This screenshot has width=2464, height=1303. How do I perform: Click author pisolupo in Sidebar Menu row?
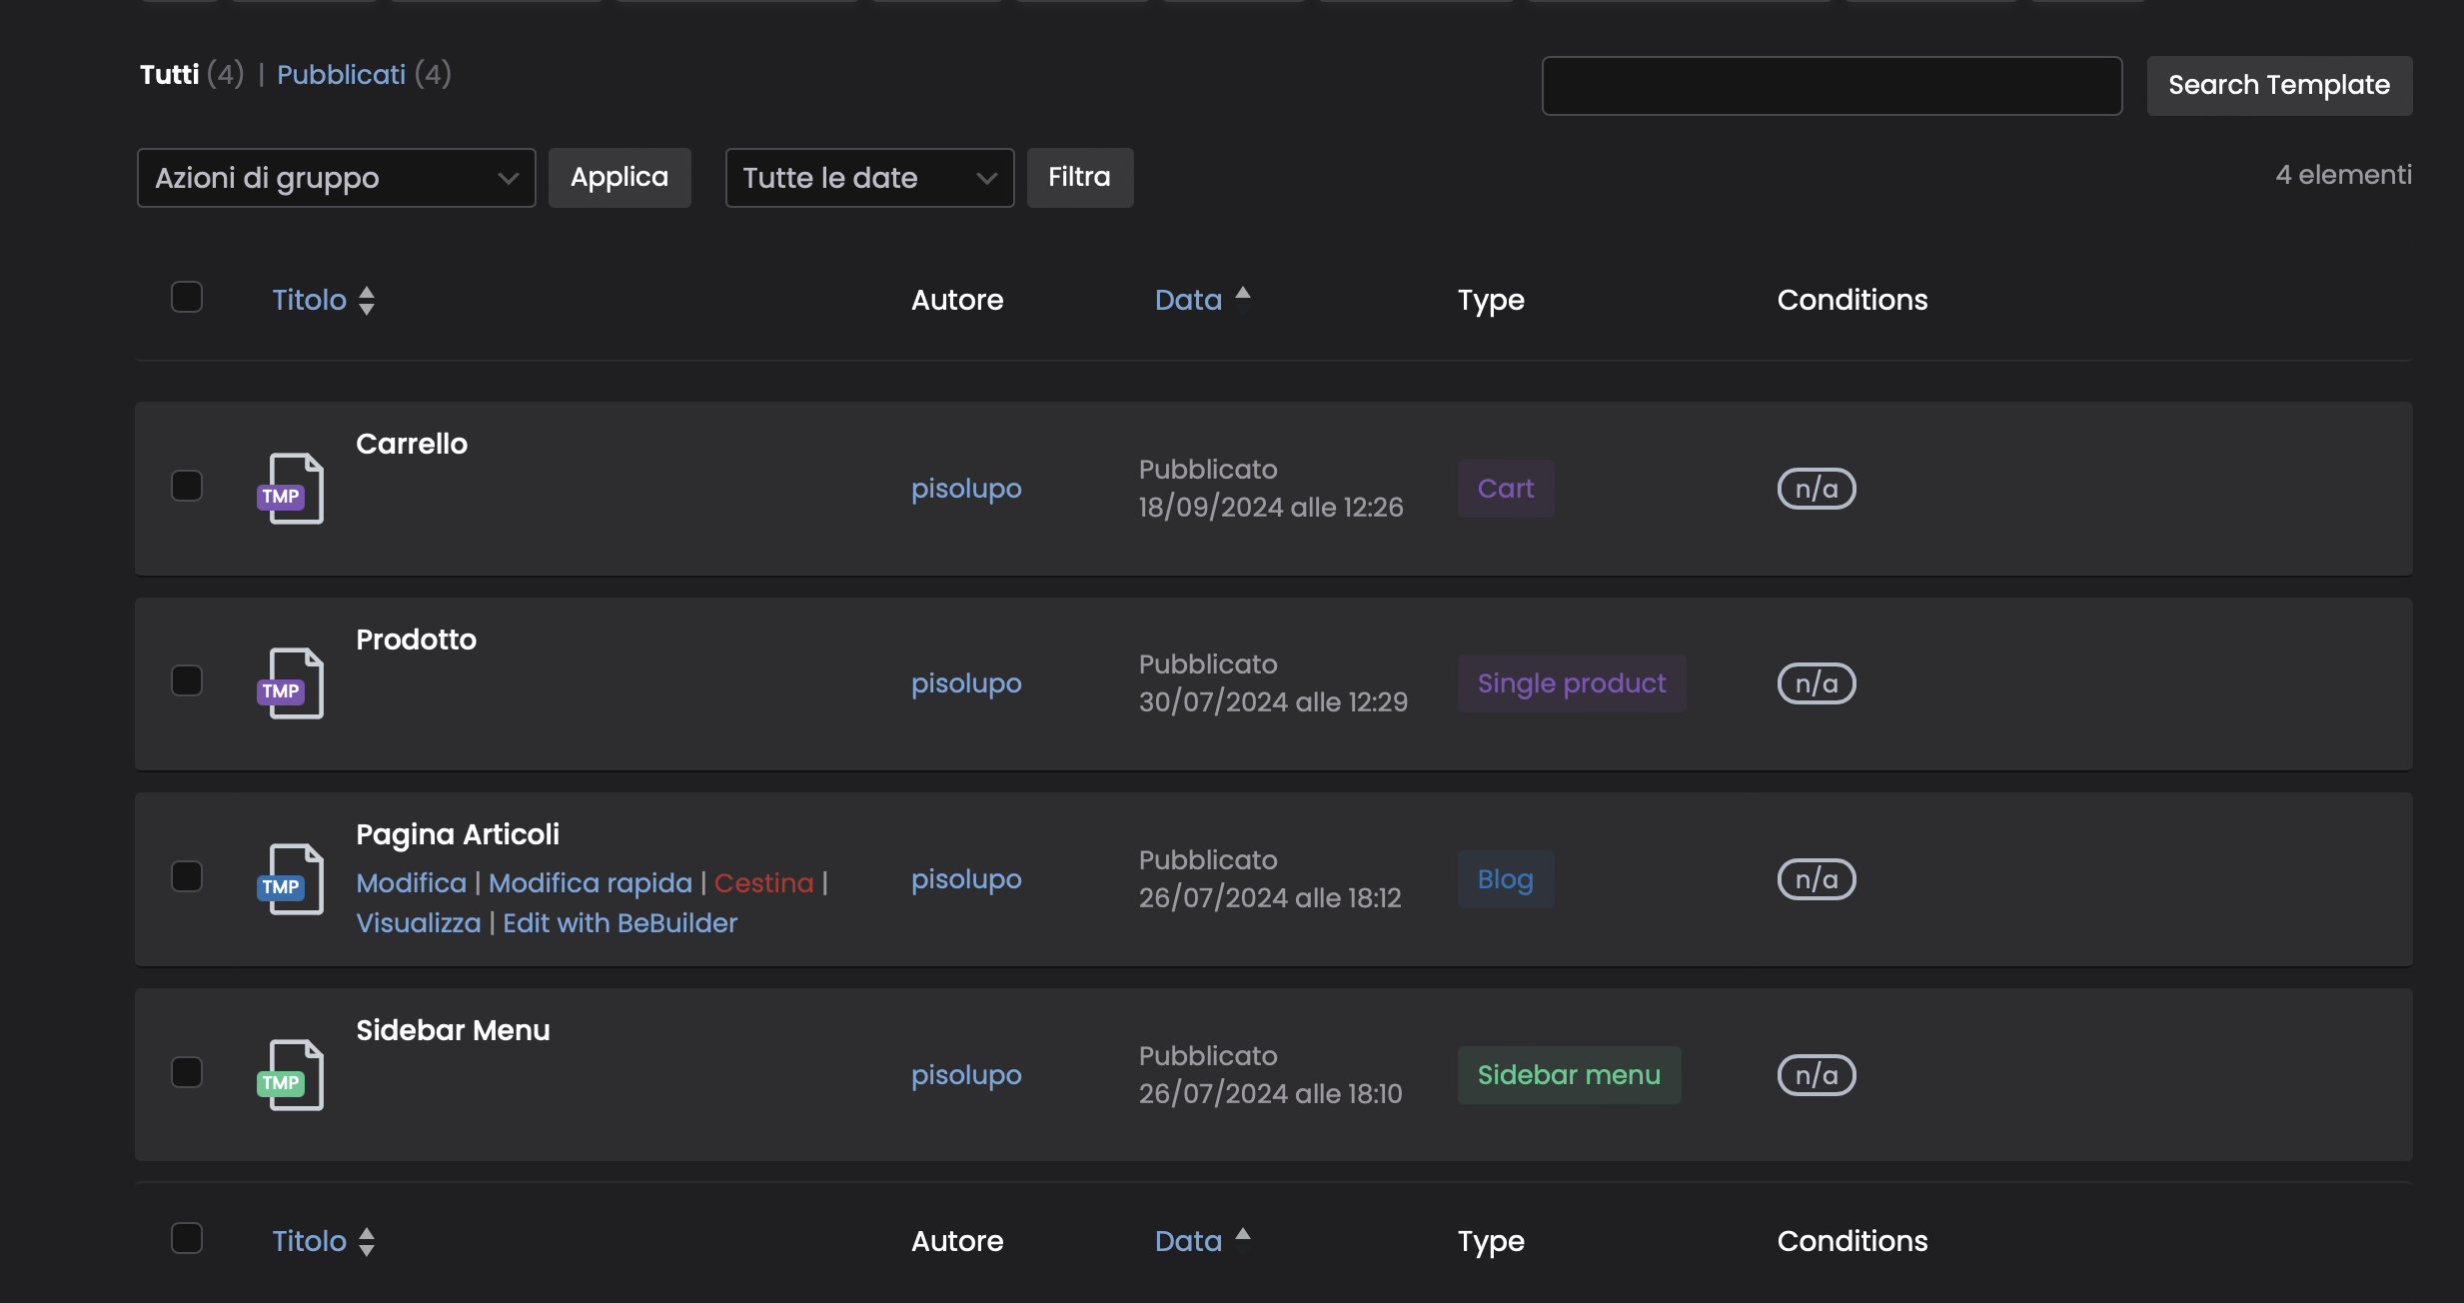(966, 1075)
